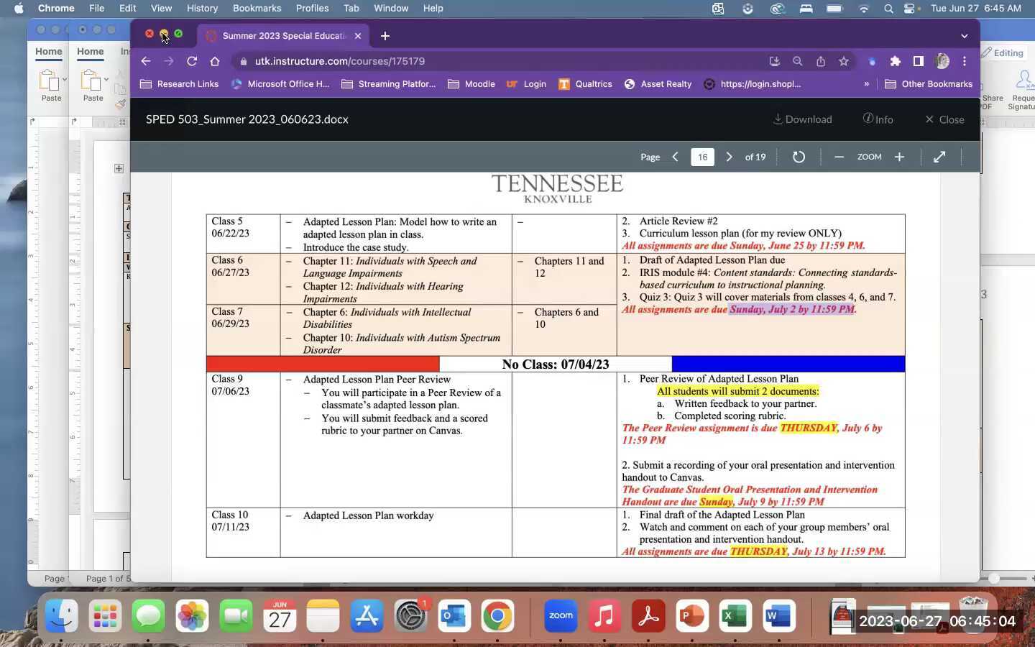1035x647 pixels.
Task: Open the History menu
Action: (x=202, y=8)
